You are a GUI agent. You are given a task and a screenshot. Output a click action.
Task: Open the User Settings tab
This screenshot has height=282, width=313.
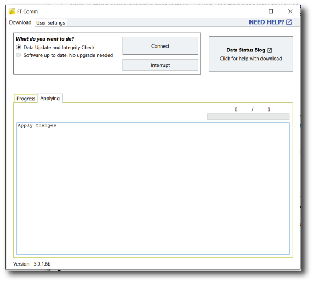50,23
